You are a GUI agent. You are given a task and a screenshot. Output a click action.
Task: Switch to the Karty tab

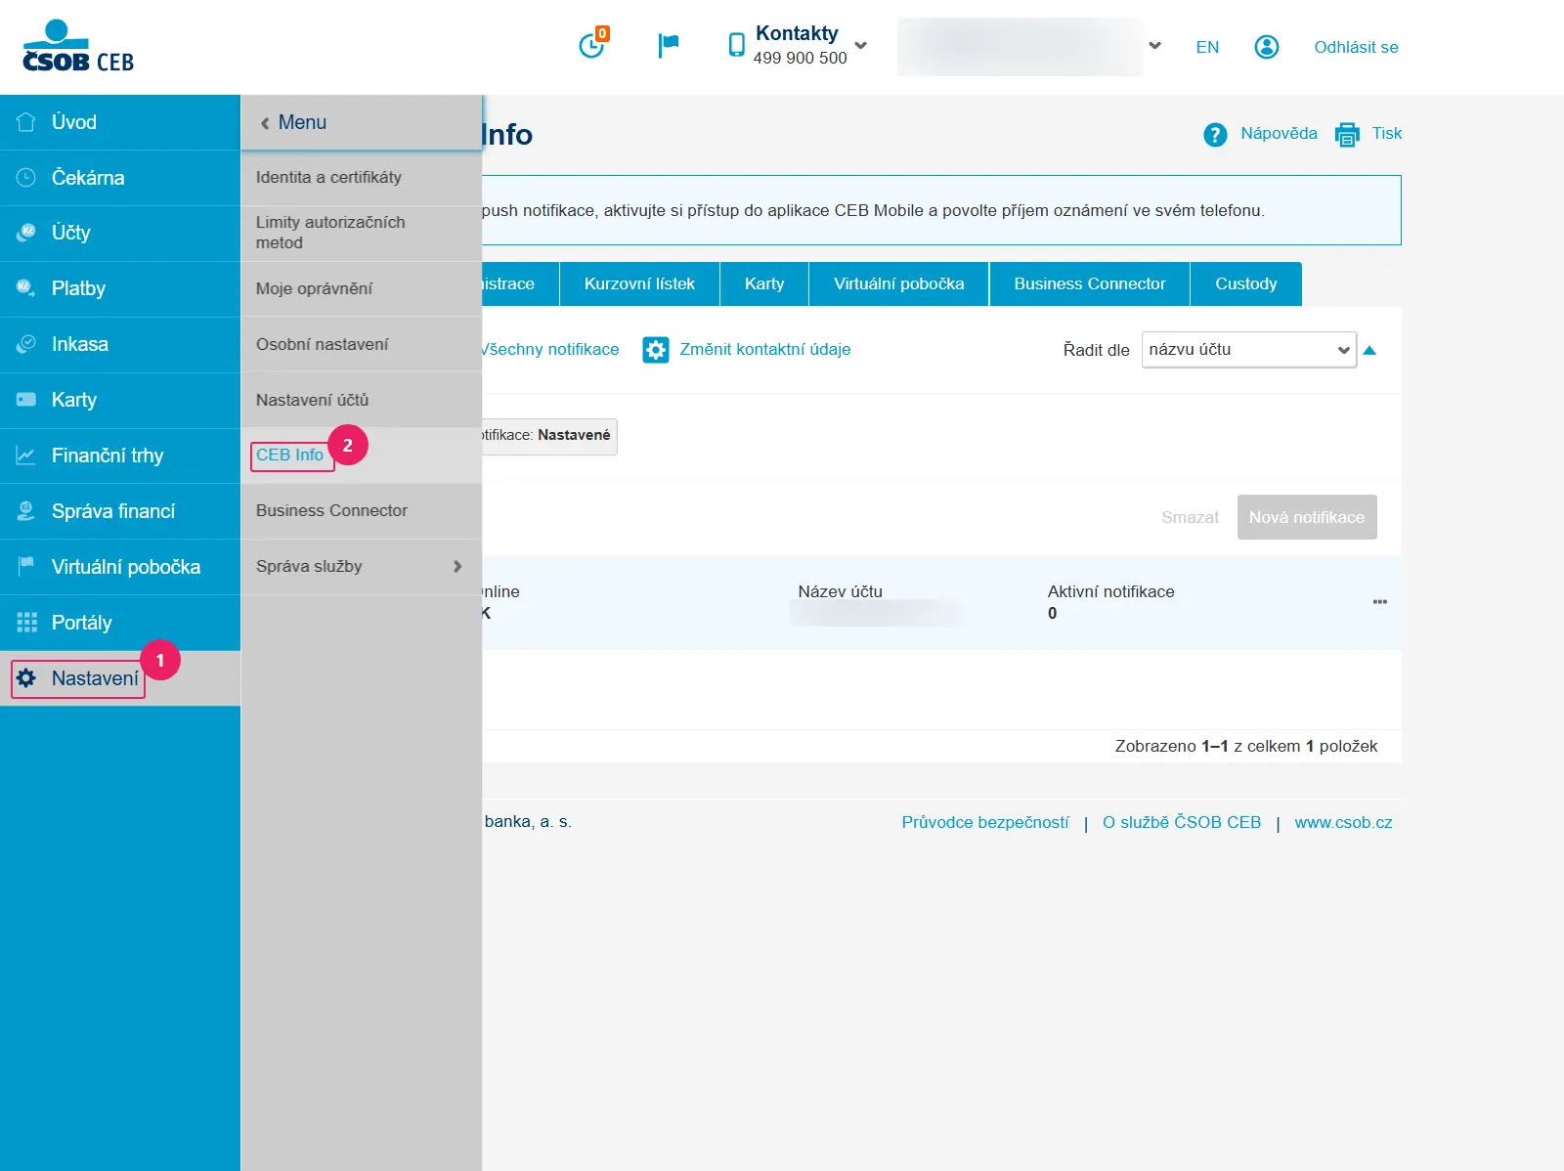pyautogui.click(x=764, y=283)
